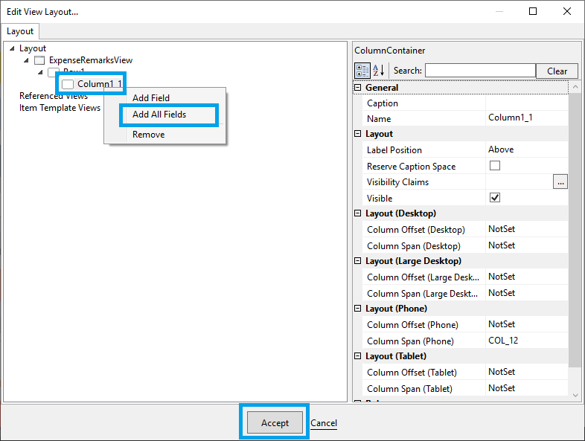Select the Visibility Claims property row label
The width and height of the screenshot is (585, 441).
(x=397, y=182)
